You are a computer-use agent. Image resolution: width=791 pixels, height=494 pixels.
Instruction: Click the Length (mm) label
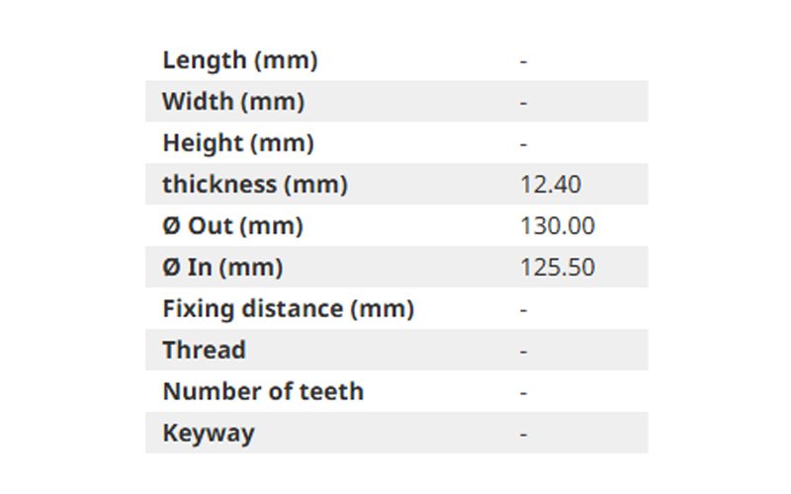tap(240, 60)
